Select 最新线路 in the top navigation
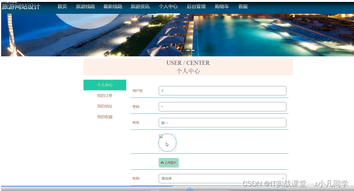 [x=112, y=7]
